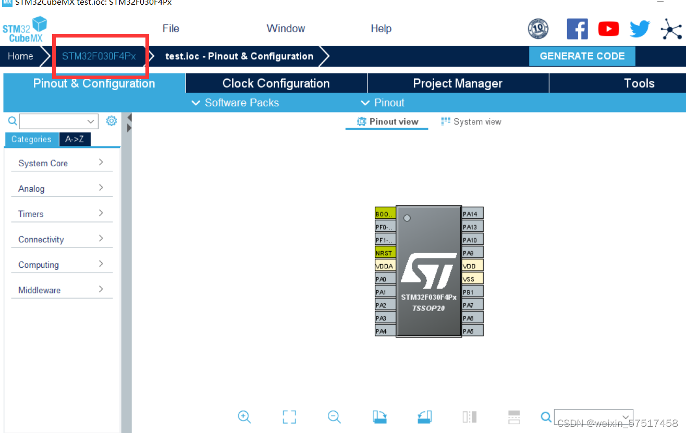Select the PA13 pin on the chip
This screenshot has height=433, width=686.
click(x=473, y=226)
